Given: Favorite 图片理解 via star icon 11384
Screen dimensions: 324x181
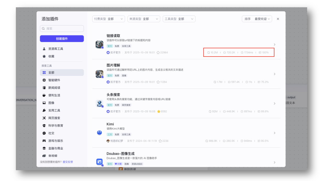Looking at the screenshot, I should 158,82.
